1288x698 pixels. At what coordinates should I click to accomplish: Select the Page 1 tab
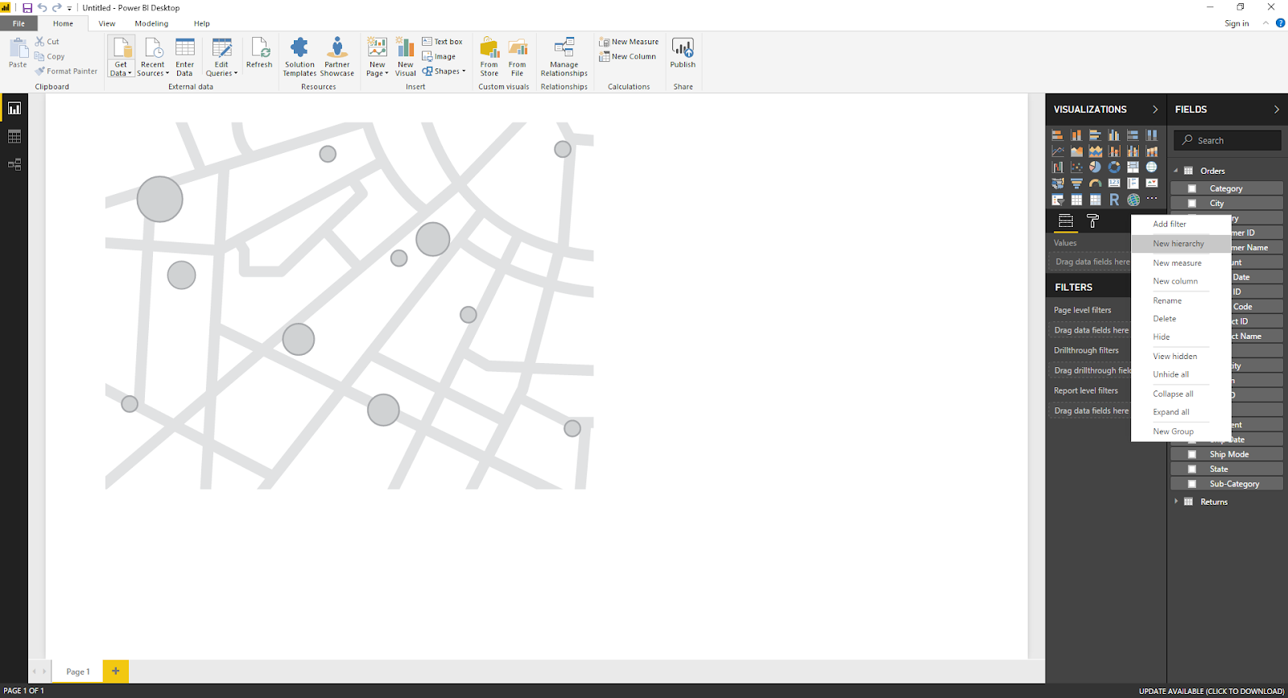coord(78,671)
